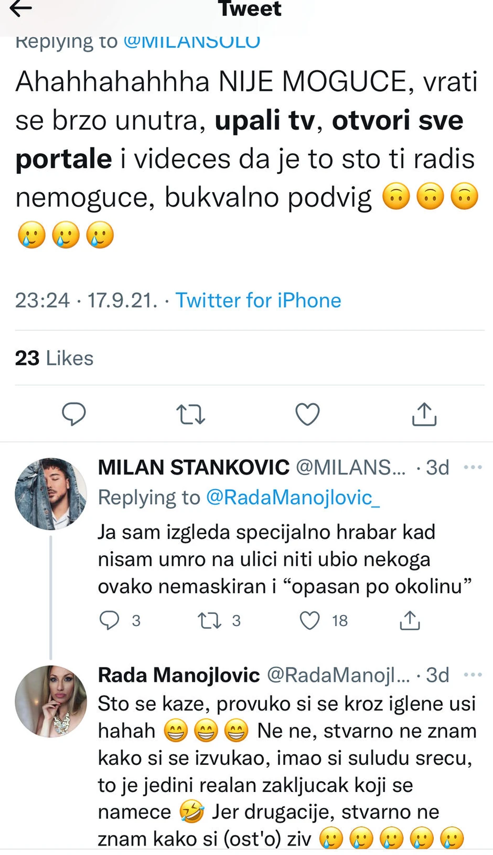Like Milan Stankovic's reply
This screenshot has width=493, height=855.
pos(310,620)
